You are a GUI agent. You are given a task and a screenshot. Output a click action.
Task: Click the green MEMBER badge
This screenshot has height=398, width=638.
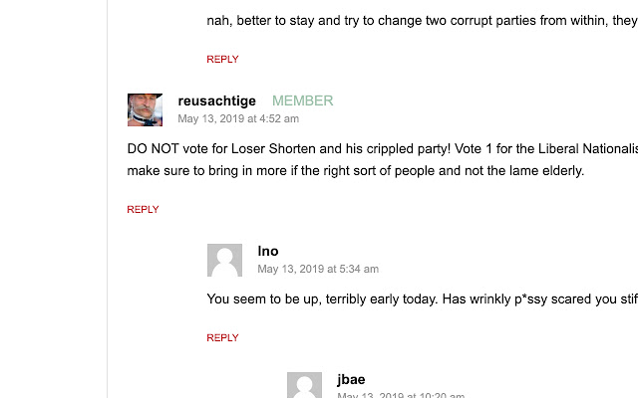coord(303,100)
